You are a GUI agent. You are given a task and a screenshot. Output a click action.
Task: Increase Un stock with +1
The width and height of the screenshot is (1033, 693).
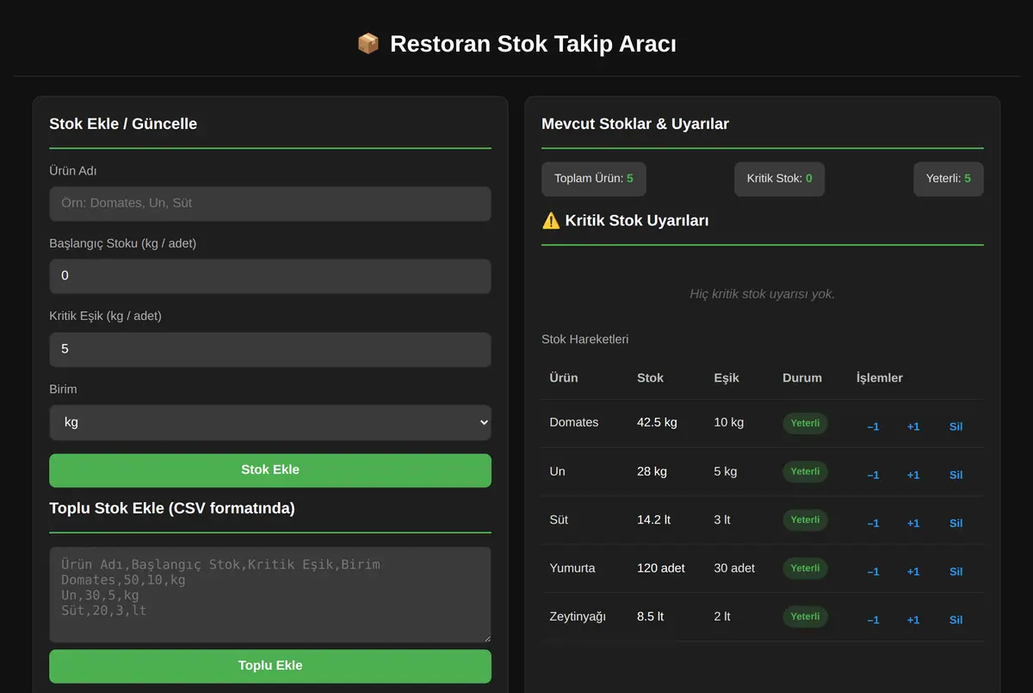click(x=913, y=475)
